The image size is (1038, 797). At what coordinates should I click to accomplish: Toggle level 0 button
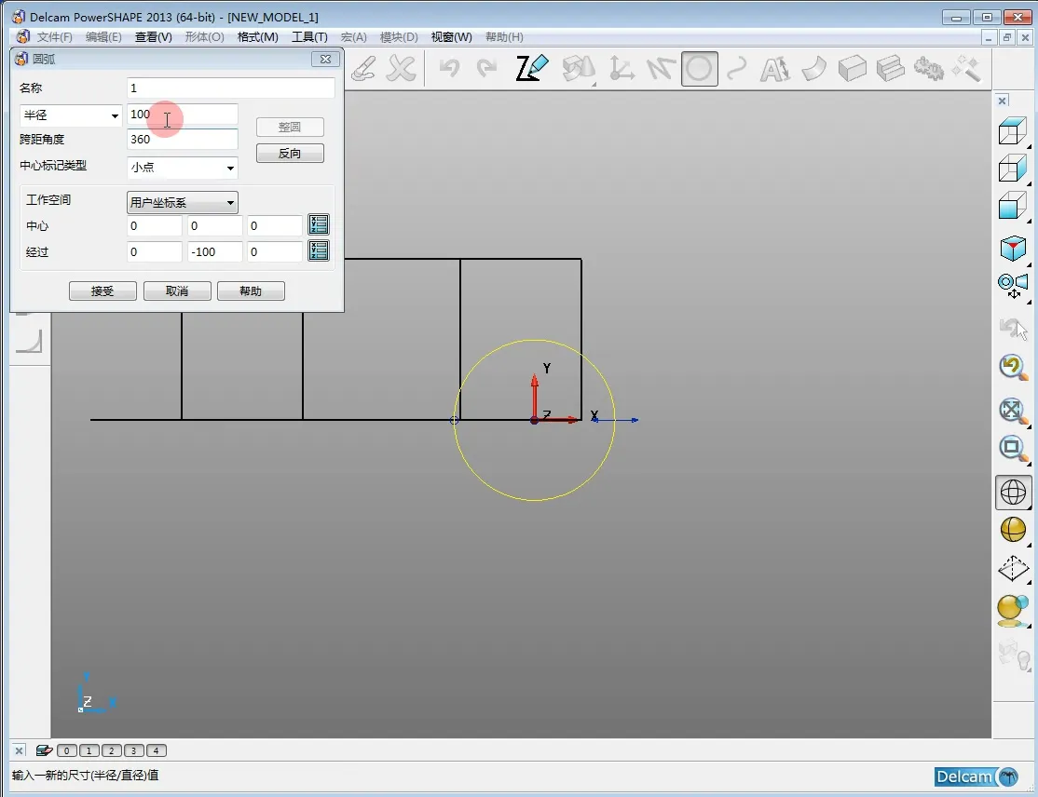pyautogui.click(x=67, y=750)
